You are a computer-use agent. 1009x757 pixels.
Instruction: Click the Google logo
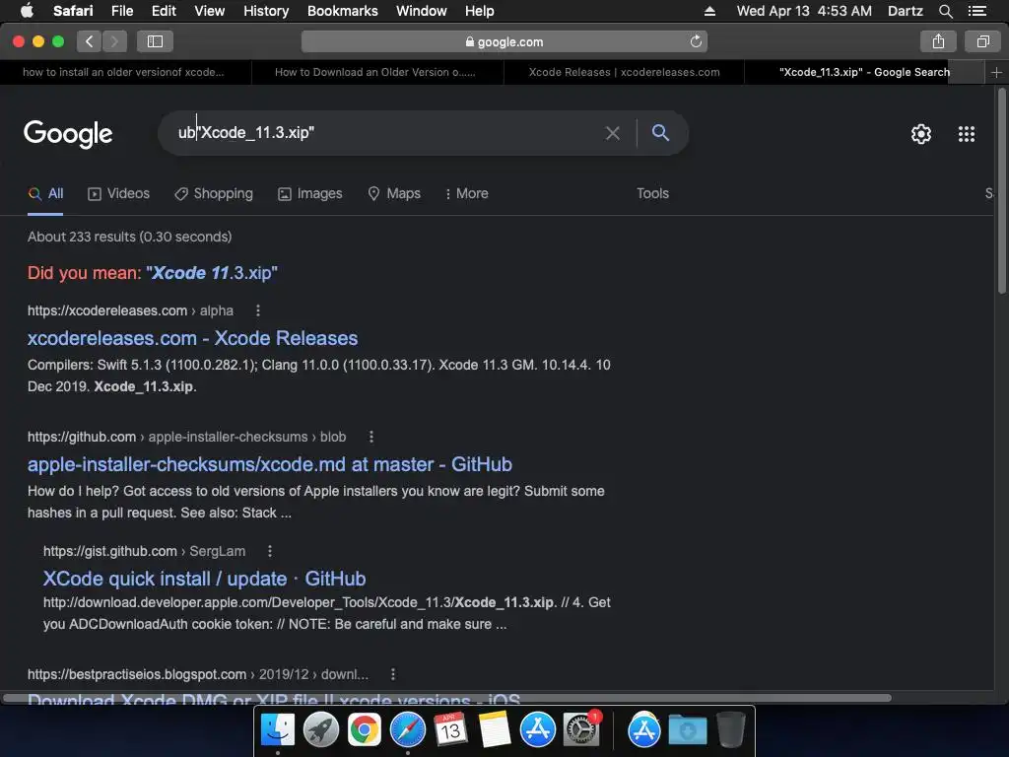coord(68,134)
